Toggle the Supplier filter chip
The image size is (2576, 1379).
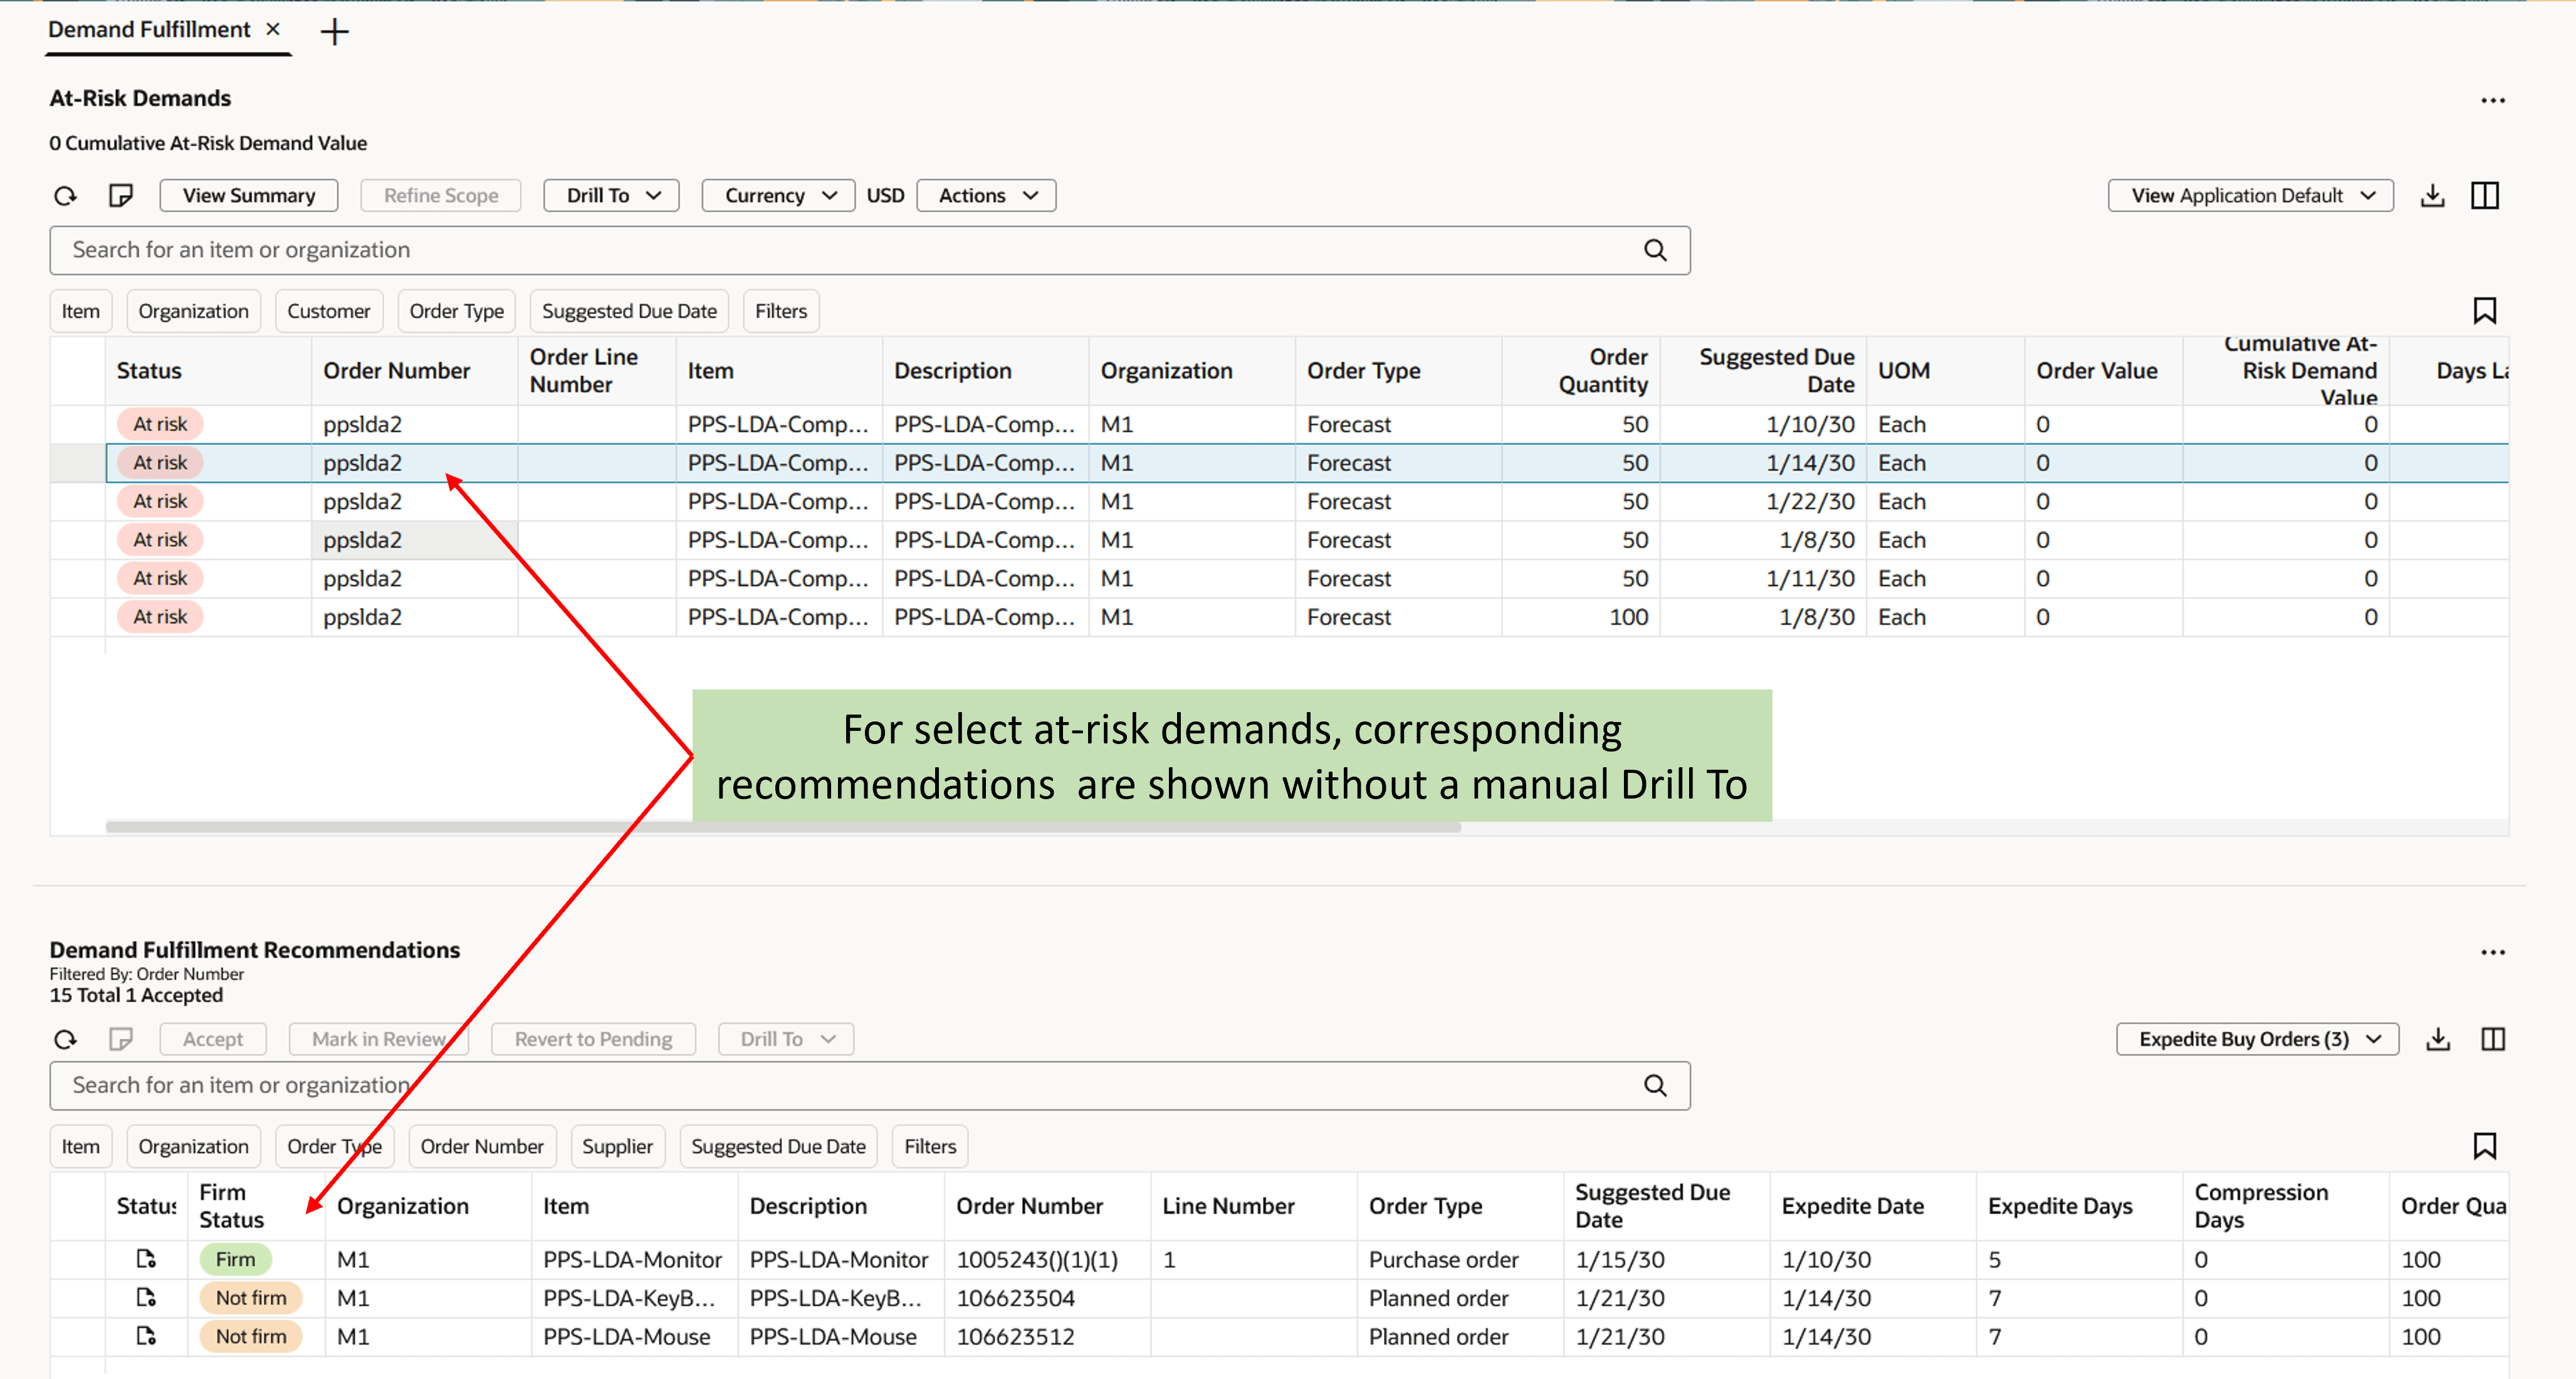coord(617,1146)
